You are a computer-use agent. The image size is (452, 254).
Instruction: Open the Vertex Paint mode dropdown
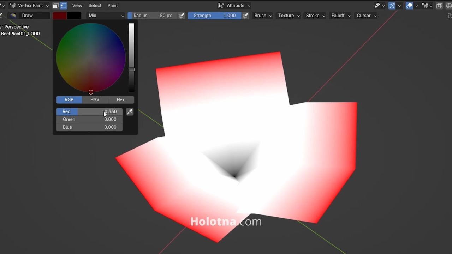[29, 6]
